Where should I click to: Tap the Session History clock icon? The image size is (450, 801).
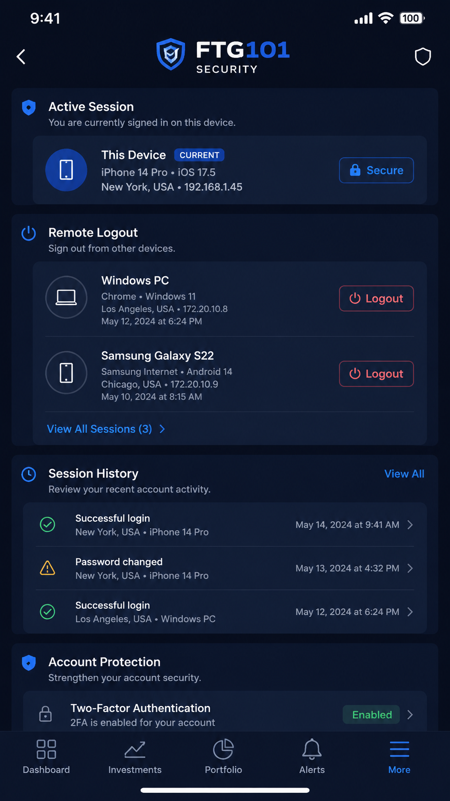[29, 474]
